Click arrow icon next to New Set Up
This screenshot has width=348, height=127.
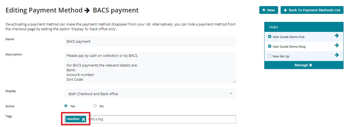(337, 55)
